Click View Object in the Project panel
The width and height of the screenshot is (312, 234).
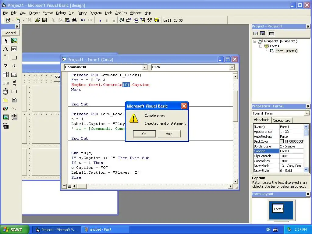[262, 34]
